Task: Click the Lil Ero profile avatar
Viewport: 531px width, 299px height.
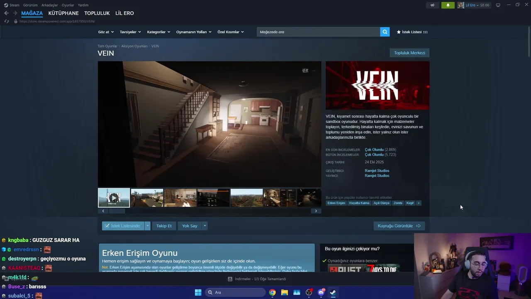Action: (x=460, y=5)
